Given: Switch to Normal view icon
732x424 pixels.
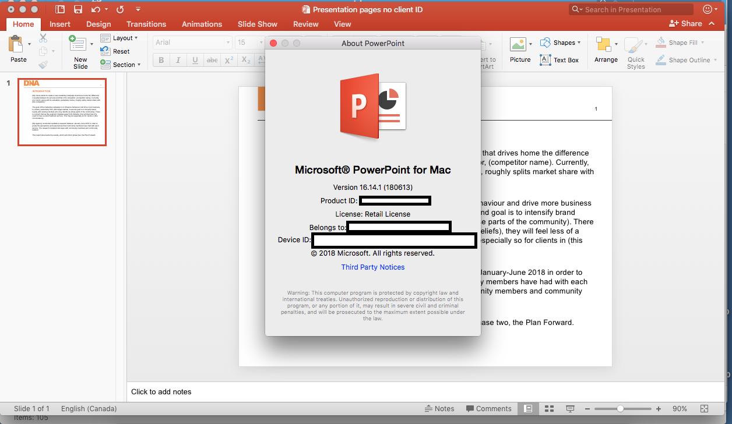Looking at the screenshot, I should 528,409.
